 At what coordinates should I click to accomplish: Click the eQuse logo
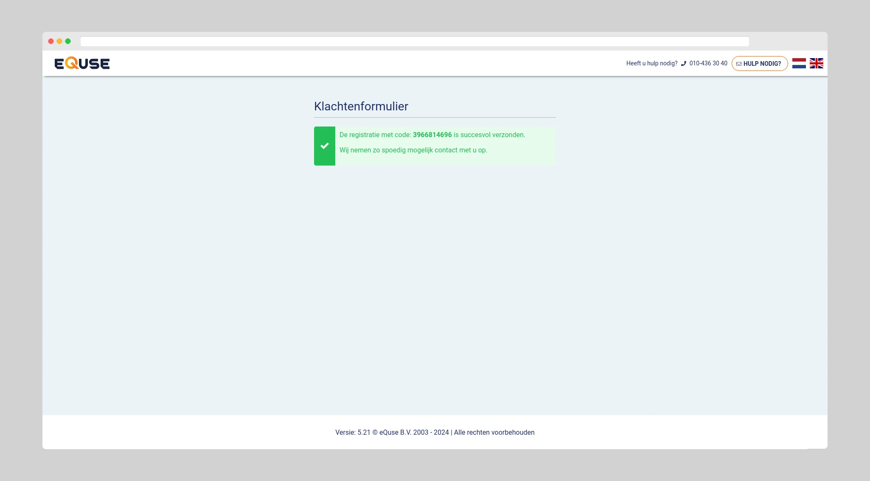pyautogui.click(x=82, y=63)
